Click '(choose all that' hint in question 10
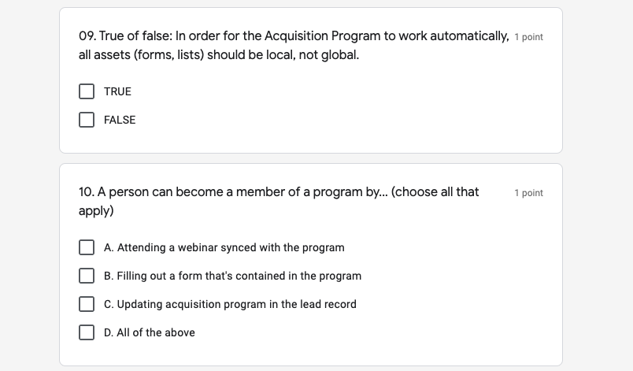633x371 pixels. tap(435, 192)
